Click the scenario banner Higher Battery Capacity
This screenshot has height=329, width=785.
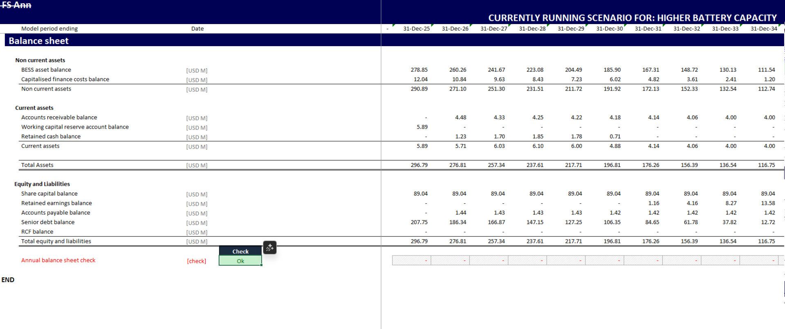(x=632, y=18)
